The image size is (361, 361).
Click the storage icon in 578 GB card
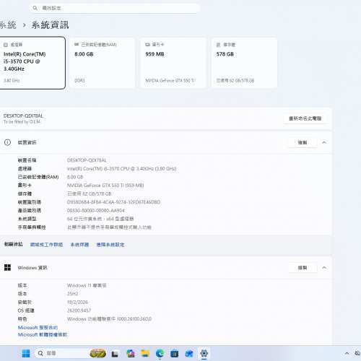[x=218, y=45]
